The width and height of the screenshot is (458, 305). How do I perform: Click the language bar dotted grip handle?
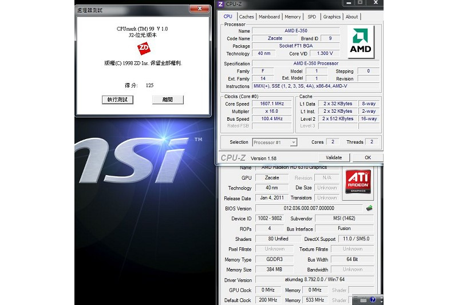pyautogui.click(x=356, y=300)
